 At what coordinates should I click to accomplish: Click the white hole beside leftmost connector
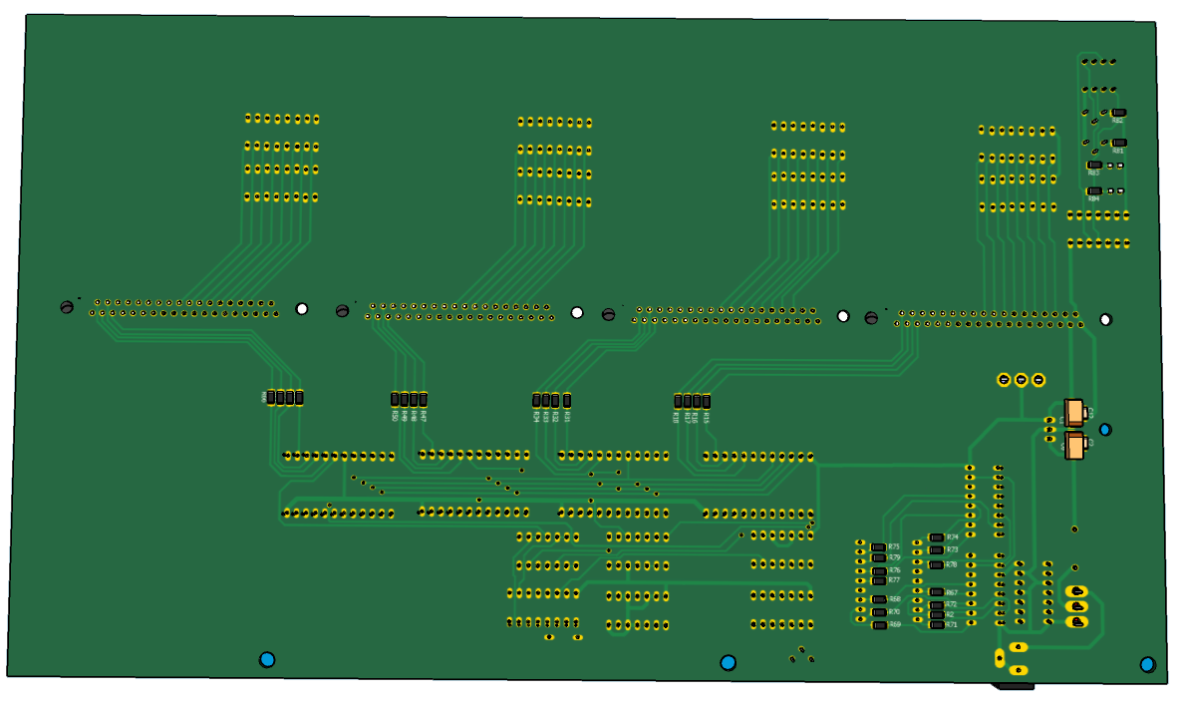pyautogui.click(x=302, y=309)
